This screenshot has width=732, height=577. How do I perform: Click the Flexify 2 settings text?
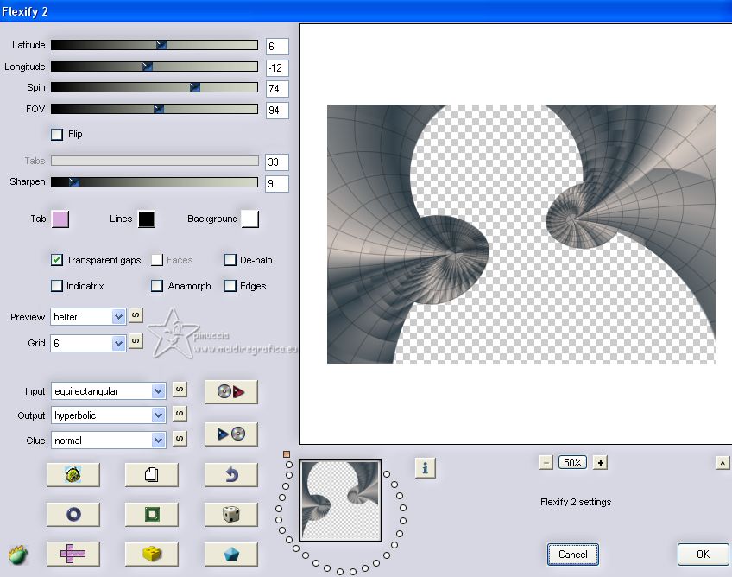(576, 502)
